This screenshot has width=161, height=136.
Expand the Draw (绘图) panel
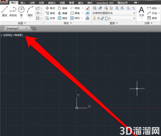point(22,23)
